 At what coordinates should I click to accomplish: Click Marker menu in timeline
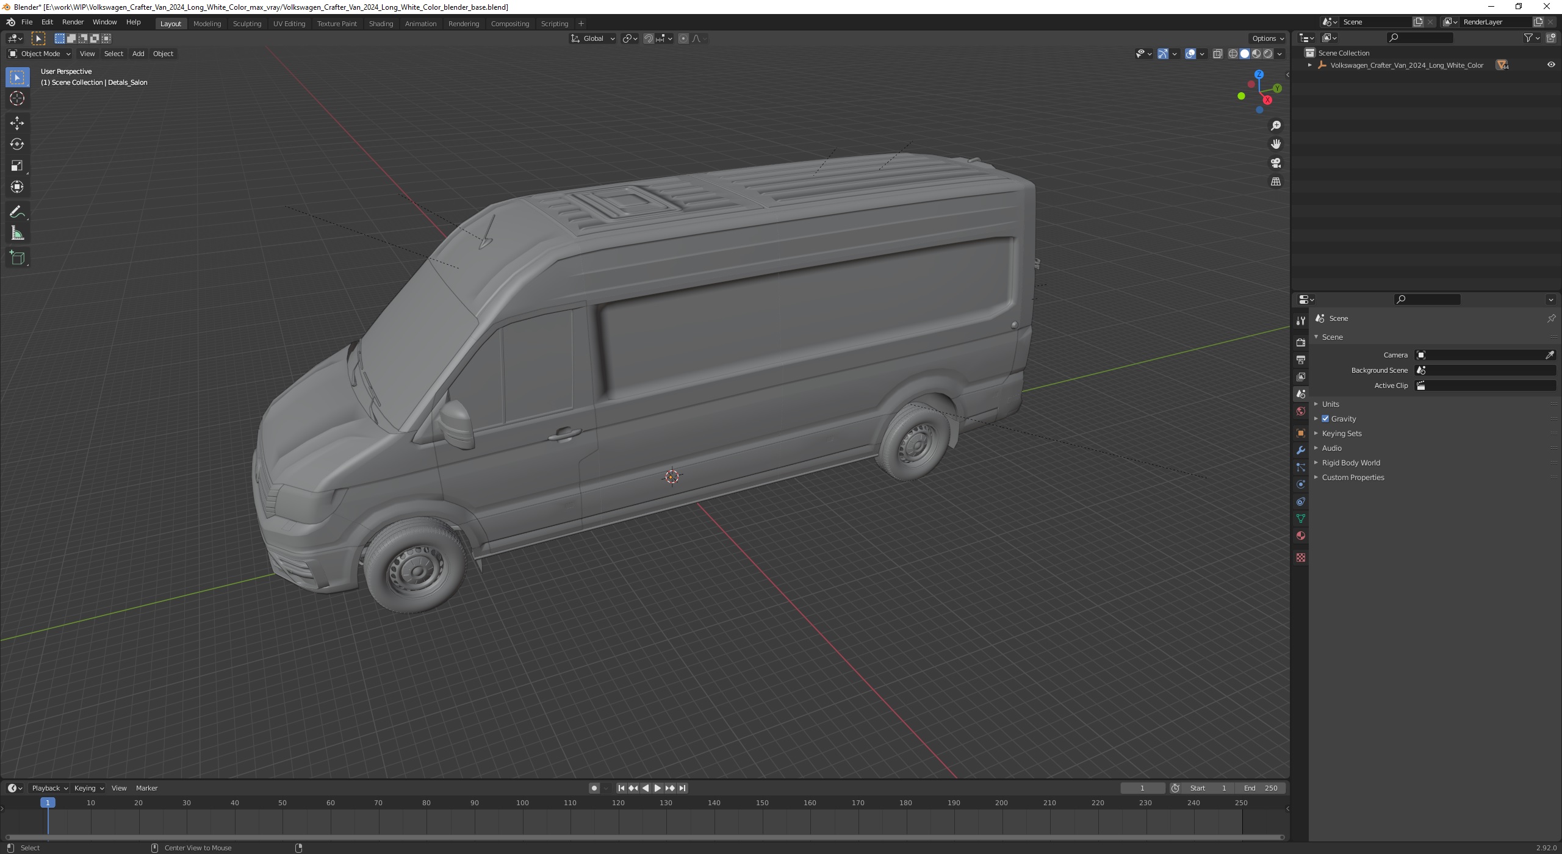pos(146,788)
